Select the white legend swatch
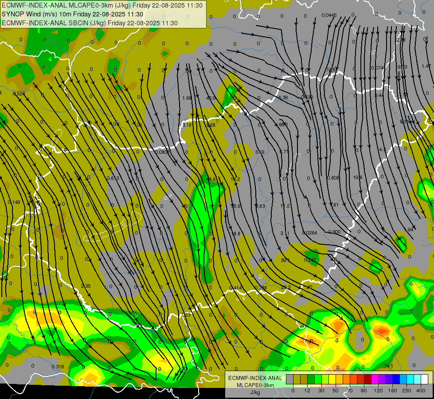The height and width of the screenshot is (399, 434). pyautogui.click(x=424, y=379)
